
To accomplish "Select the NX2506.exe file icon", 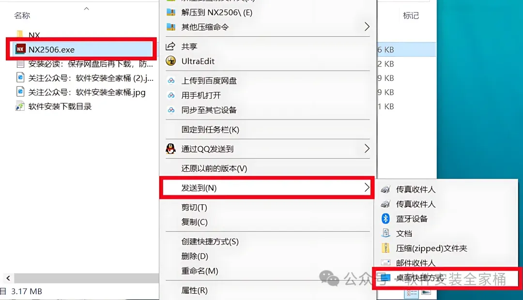I will coord(20,49).
